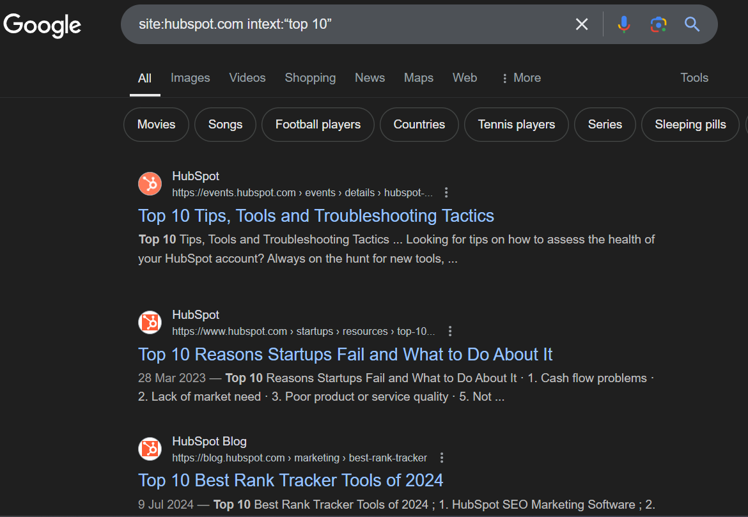
Task: Click HubSpot Blog site name
Action: click(x=210, y=442)
